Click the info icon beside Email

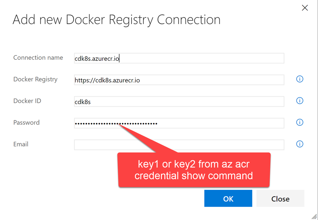300,144
